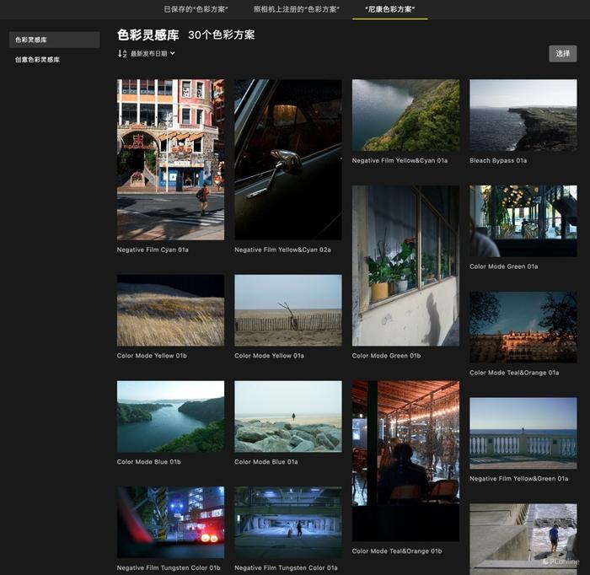Expand the 最新发布日期 sort dropdown
This screenshot has width=590, height=575.
(x=153, y=53)
